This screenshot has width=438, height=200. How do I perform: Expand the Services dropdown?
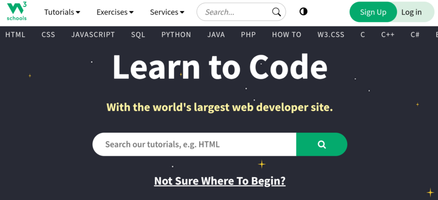[167, 12]
